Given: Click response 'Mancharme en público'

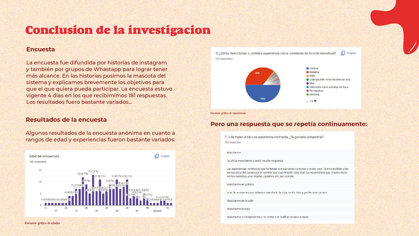Looking at the screenshot, I should (289, 185).
